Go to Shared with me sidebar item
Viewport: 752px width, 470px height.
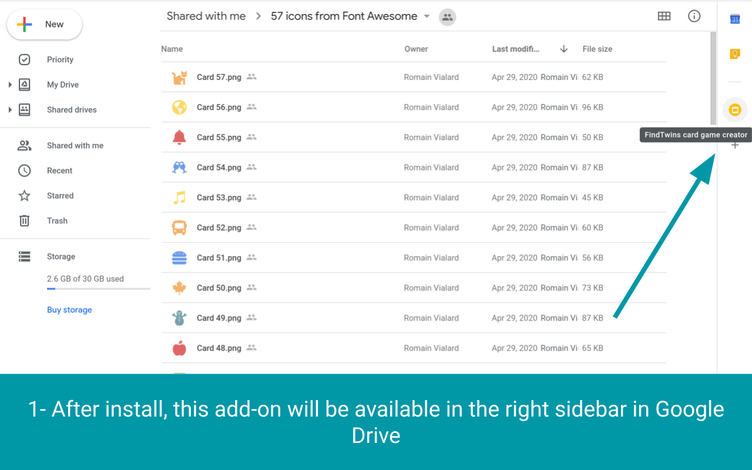click(x=75, y=146)
